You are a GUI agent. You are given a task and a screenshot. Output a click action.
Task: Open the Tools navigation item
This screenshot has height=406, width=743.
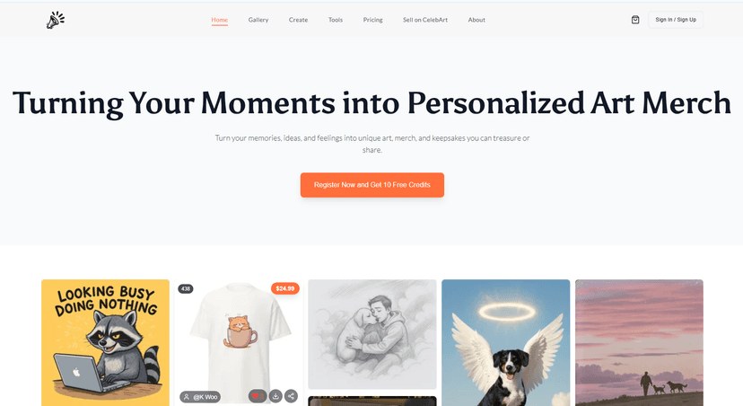point(336,20)
